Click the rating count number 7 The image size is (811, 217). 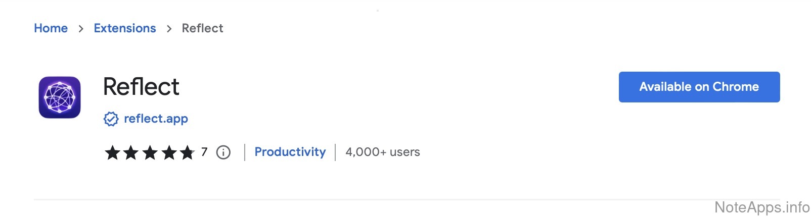pos(204,152)
